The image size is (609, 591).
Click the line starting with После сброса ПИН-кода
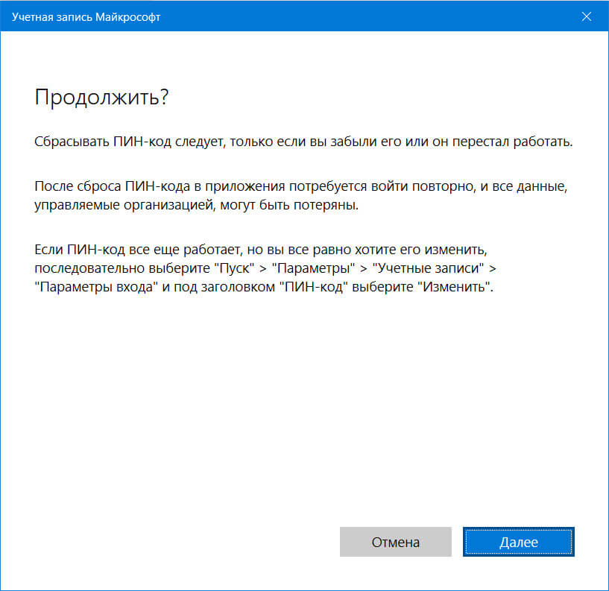pos(300,186)
